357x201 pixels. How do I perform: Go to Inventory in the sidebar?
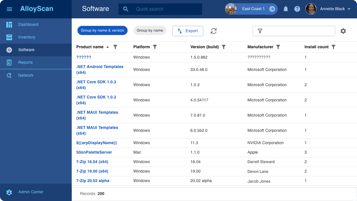[x=27, y=37]
